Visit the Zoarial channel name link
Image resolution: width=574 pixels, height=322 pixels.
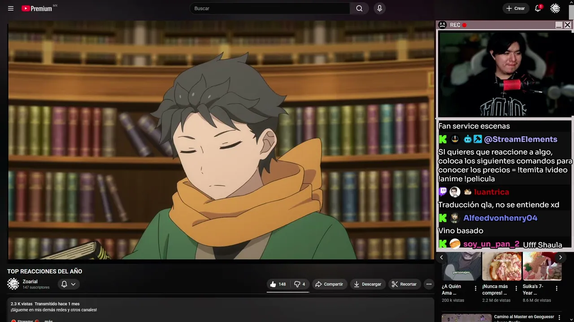pyautogui.click(x=30, y=282)
